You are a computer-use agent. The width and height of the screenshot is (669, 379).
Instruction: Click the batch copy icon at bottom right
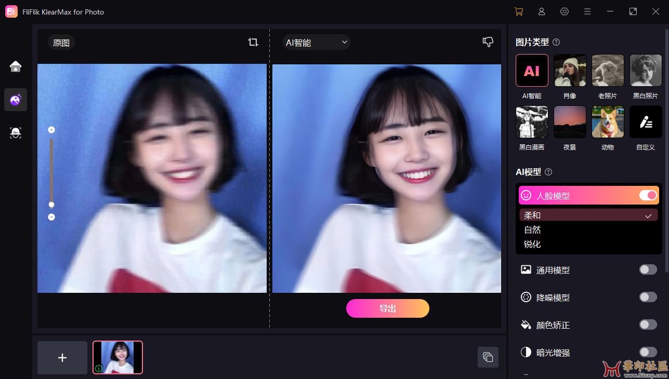(488, 357)
